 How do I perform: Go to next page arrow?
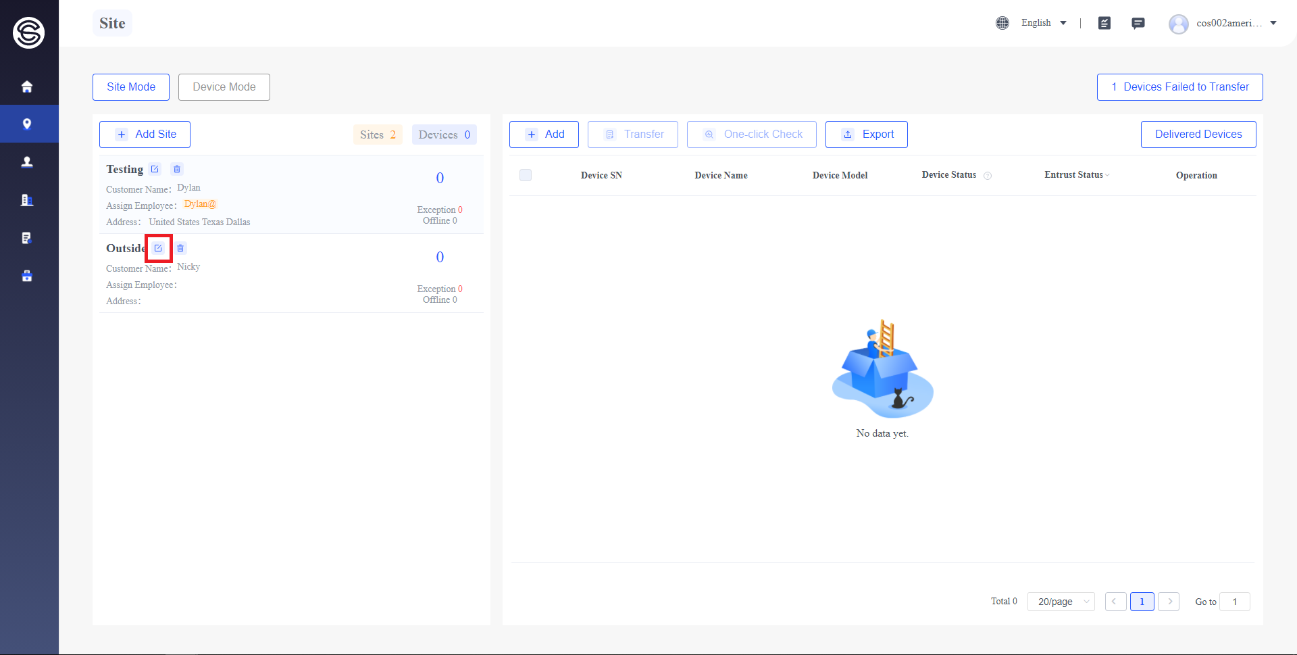(1169, 602)
